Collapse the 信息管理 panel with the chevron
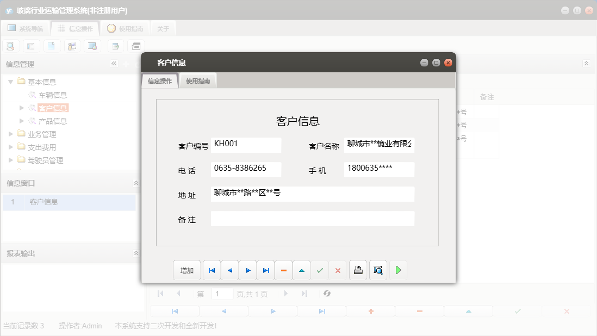The width and height of the screenshot is (597, 336). pos(114,63)
